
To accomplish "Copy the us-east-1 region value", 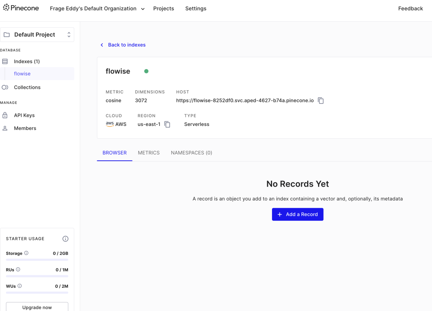I will [167, 124].
